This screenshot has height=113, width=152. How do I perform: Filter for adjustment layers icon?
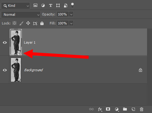pos(43,6)
